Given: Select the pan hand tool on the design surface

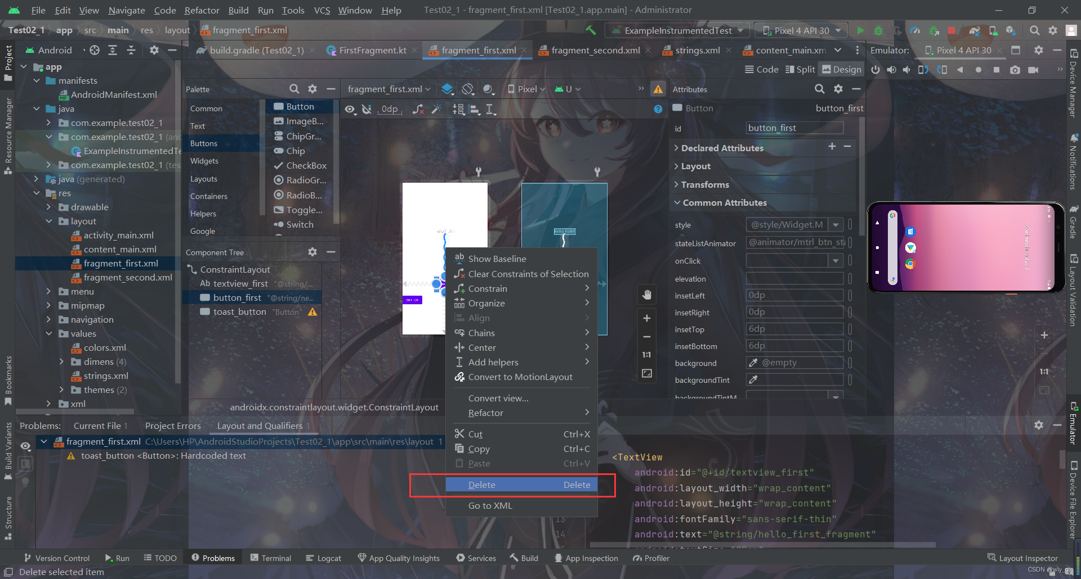Looking at the screenshot, I should coord(647,295).
